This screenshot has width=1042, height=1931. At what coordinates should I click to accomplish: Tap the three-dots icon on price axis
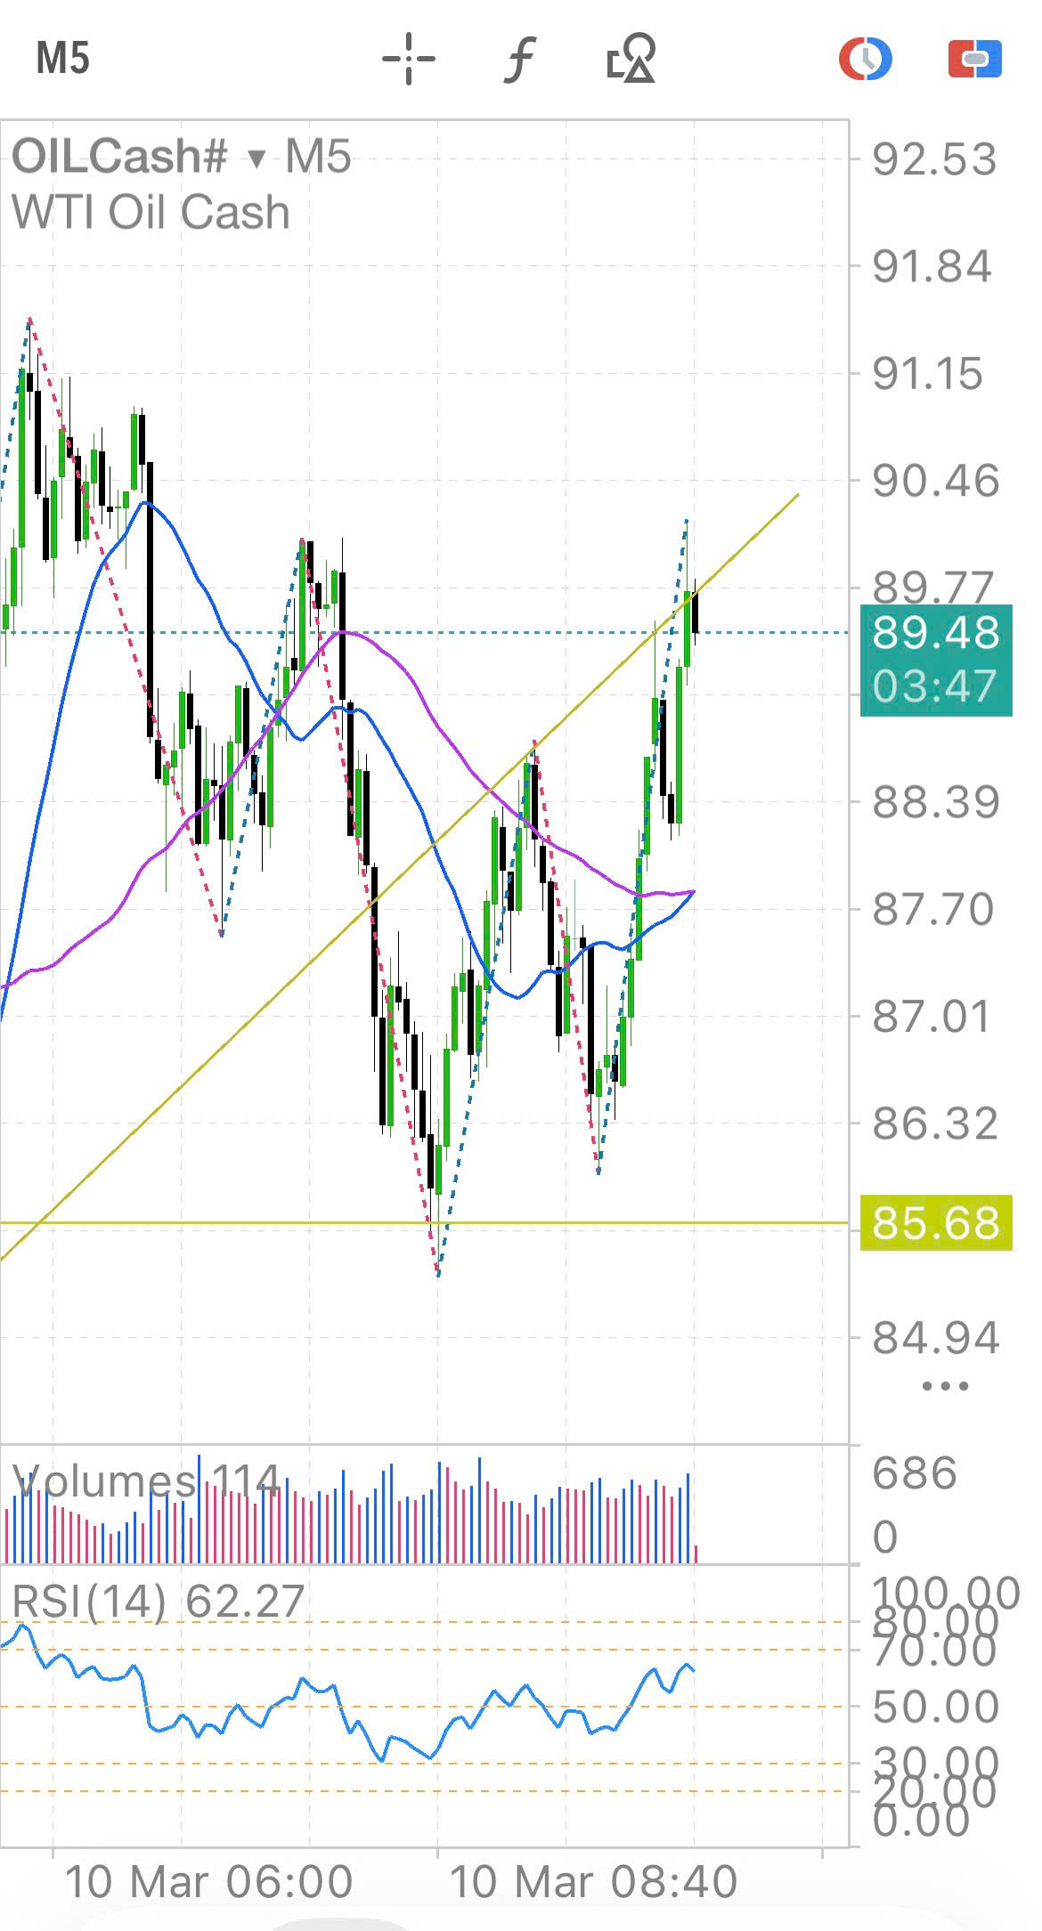coord(945,1386)
